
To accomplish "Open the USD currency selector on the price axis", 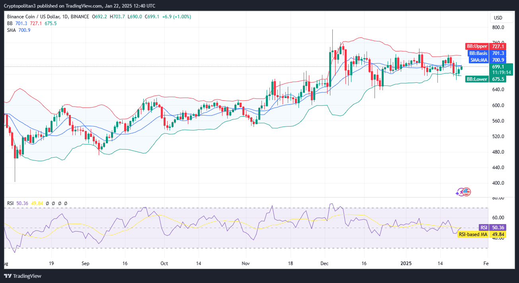I will point(498,18).
